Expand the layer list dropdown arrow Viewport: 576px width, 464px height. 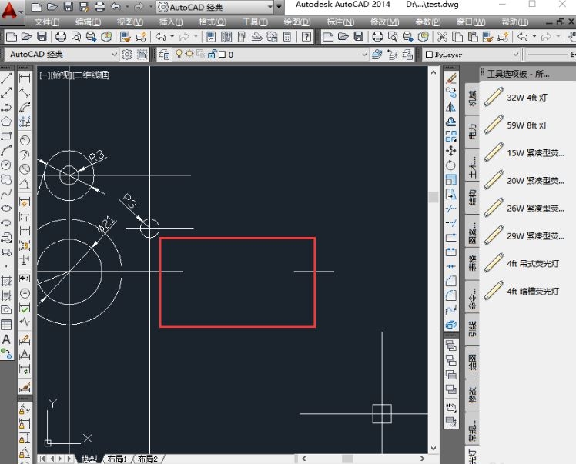[364, 55]
